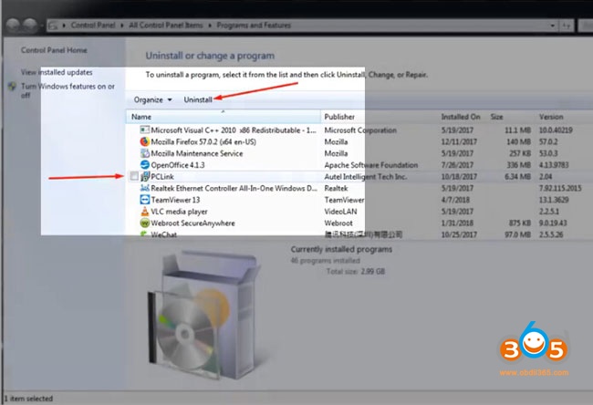Viewport: 593px width, 405px height.
Task: Select Mozilla Maintenance Service entry
Action: point(197,153)
